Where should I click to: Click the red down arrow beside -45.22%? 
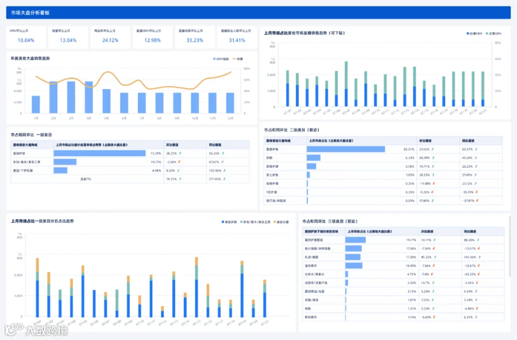(x=479, y=274)
